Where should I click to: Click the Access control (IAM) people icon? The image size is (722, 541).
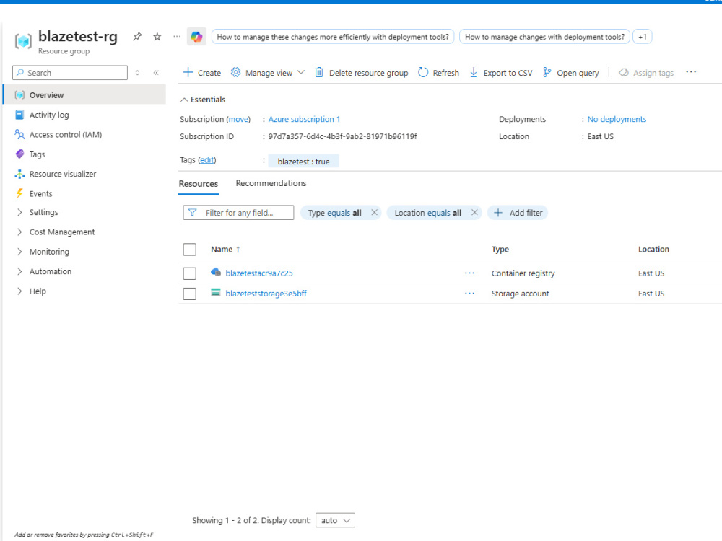pyautogui.click(x=19, y=134)
